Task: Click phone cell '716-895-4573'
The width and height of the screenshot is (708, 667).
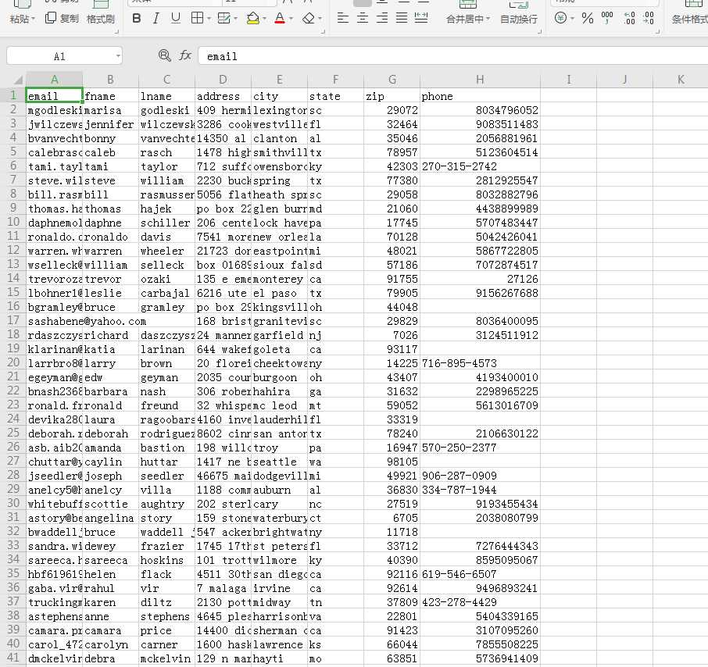Action: [480, 363]
